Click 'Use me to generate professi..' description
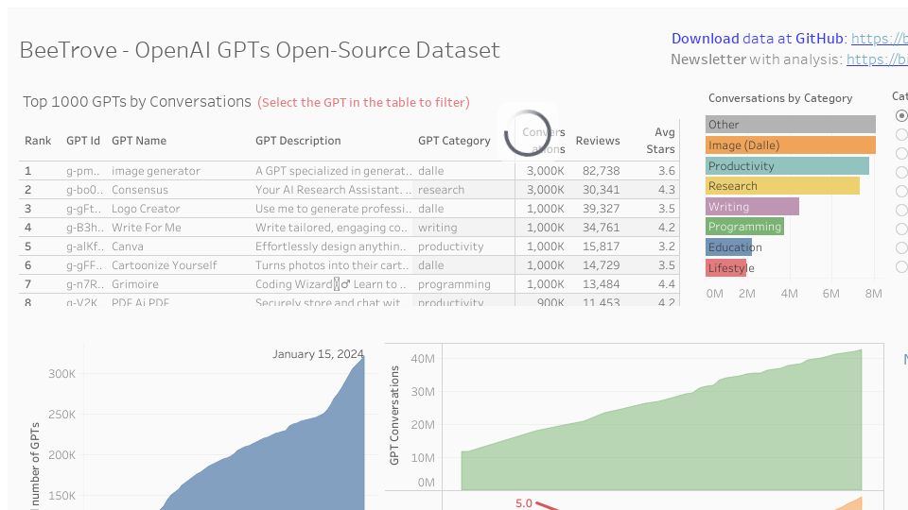The height and width of the screenshot is (510, 908). point(333,208)
